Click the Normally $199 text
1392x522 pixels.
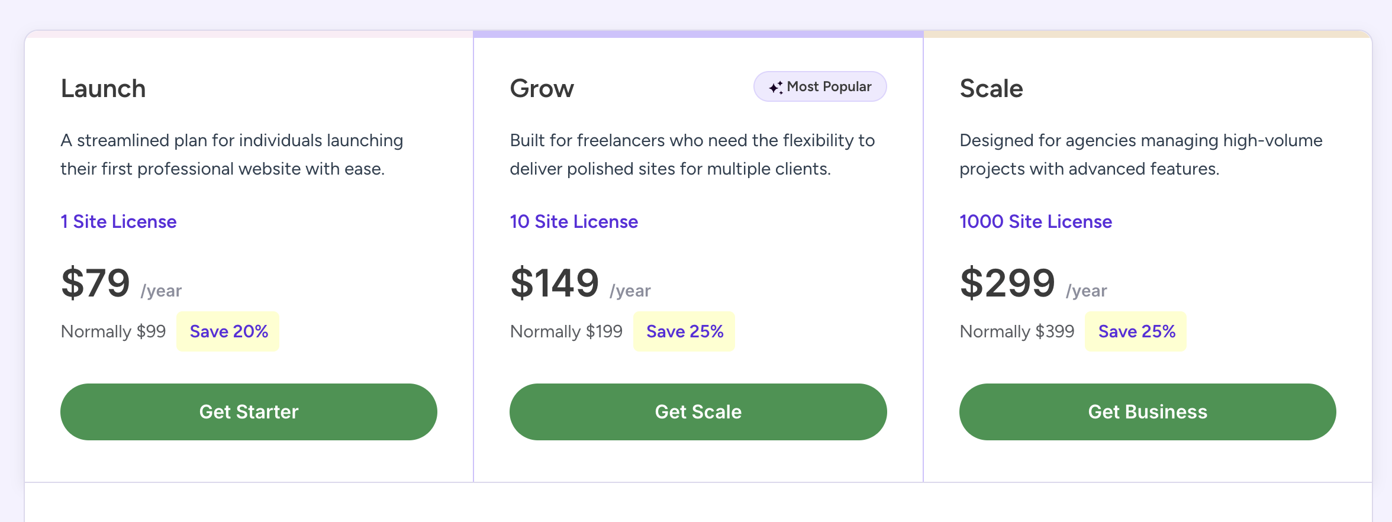[566, 331]
